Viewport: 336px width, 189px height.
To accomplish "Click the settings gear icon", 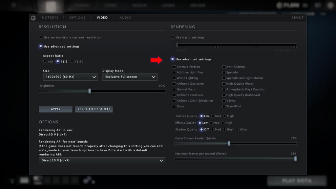I will tap(33, 18).
